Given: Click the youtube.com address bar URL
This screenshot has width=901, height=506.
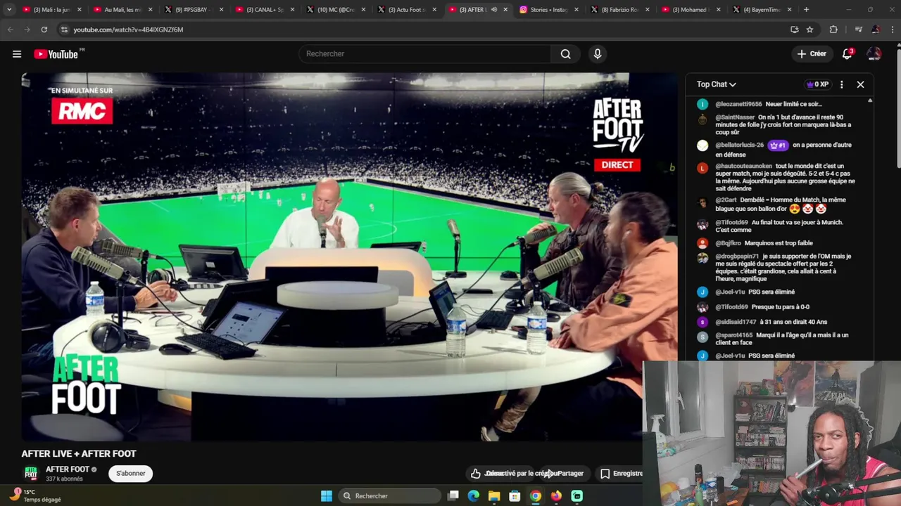Looking at the screenshot, I should point(128,30).
